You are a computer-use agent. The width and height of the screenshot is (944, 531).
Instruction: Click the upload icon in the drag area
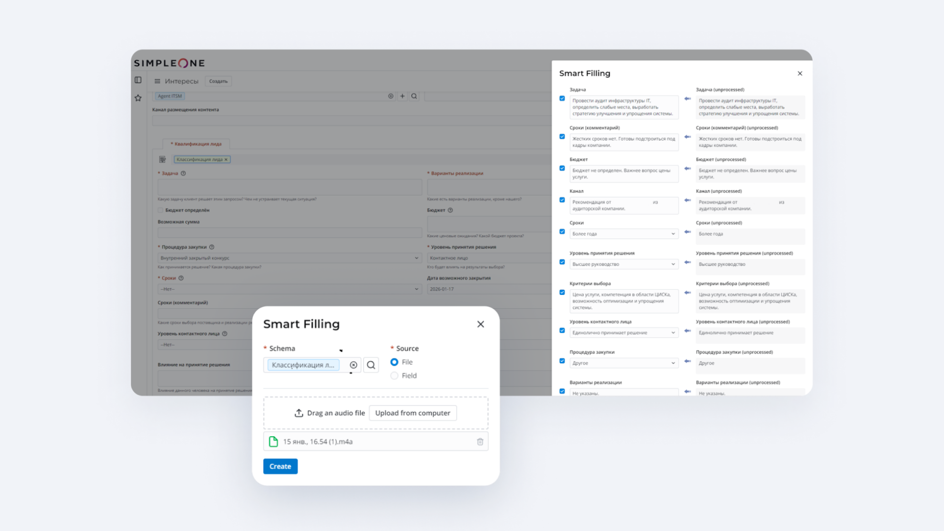[298, 413]
